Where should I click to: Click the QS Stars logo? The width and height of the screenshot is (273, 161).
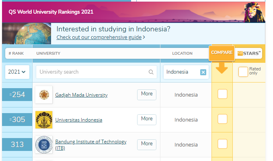(x=249, y=53)
